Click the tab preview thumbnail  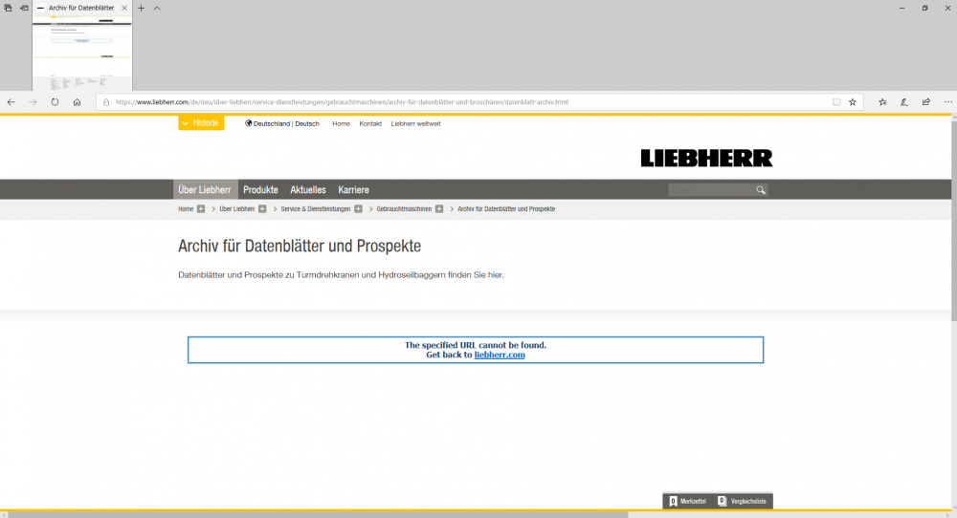[x=81, y=54]
